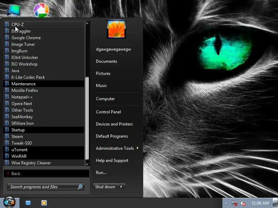This screenshot has height=208, width=278.
Task: Click the user account picture
Action: click(x=116, y=29)
